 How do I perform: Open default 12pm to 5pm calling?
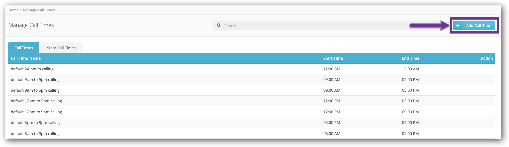pyautogui.click(x=36, y=101)
